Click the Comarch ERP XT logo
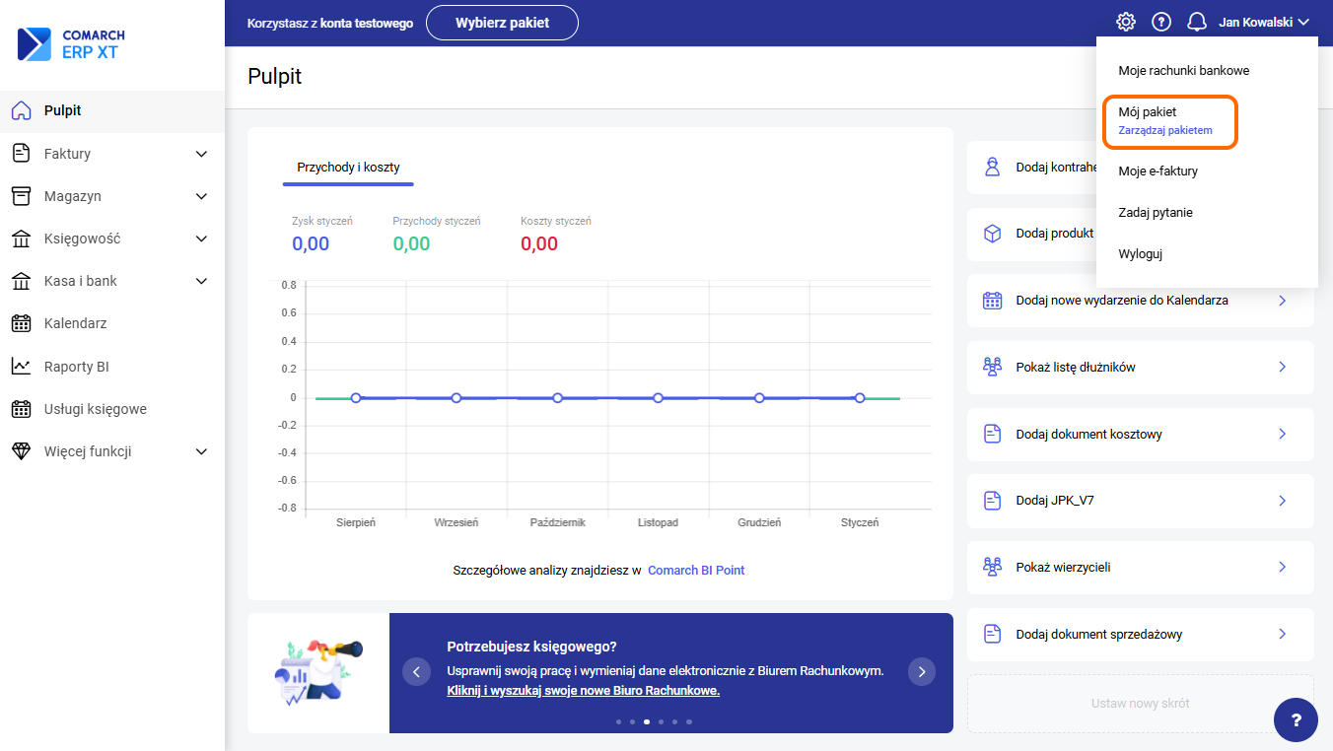Viewport: 1333px width, 751px height. coord(72,43)
